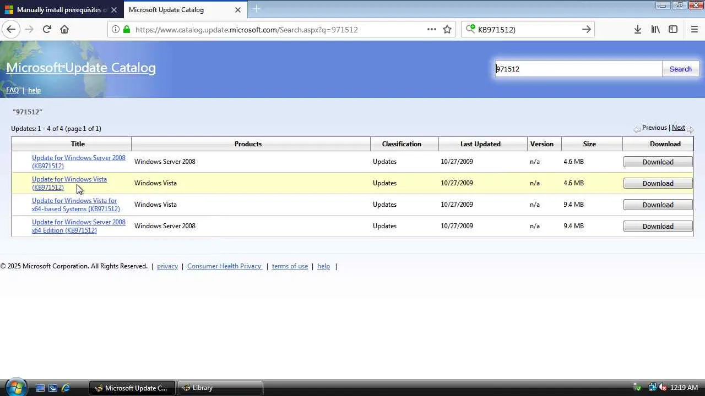The height and width of the screenshot is (396, 705).
Task: Download Update for Windows Vista (KB971512)
Action: [x=658, y=183]
